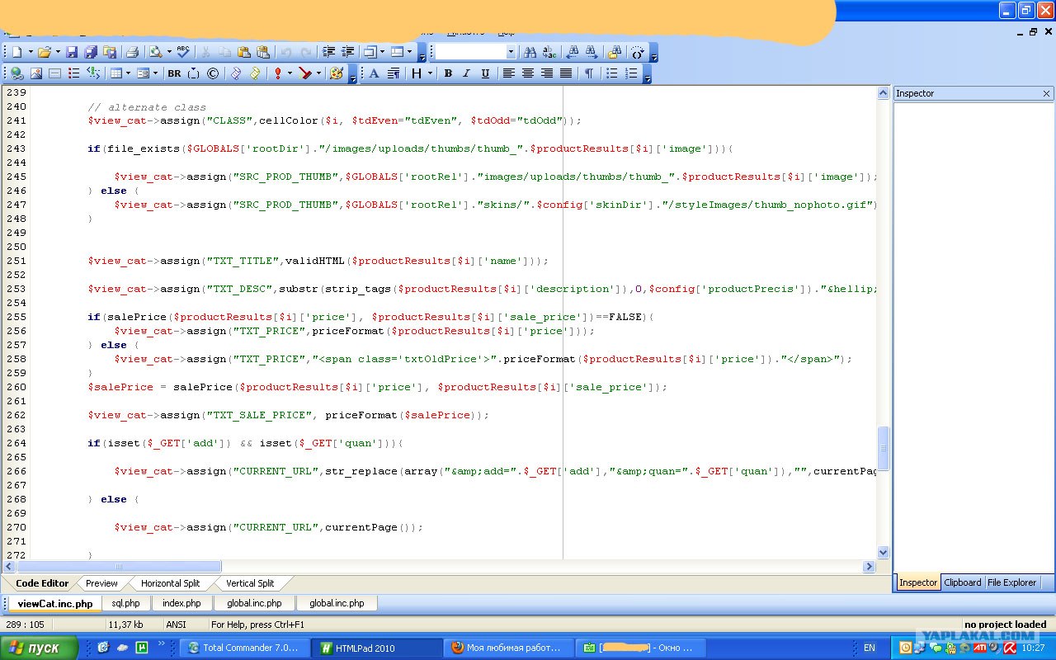Open the Clipboard panel tab
This screenshot has width=1056, height=660.
pyautogui.click(x=963, y=582)
